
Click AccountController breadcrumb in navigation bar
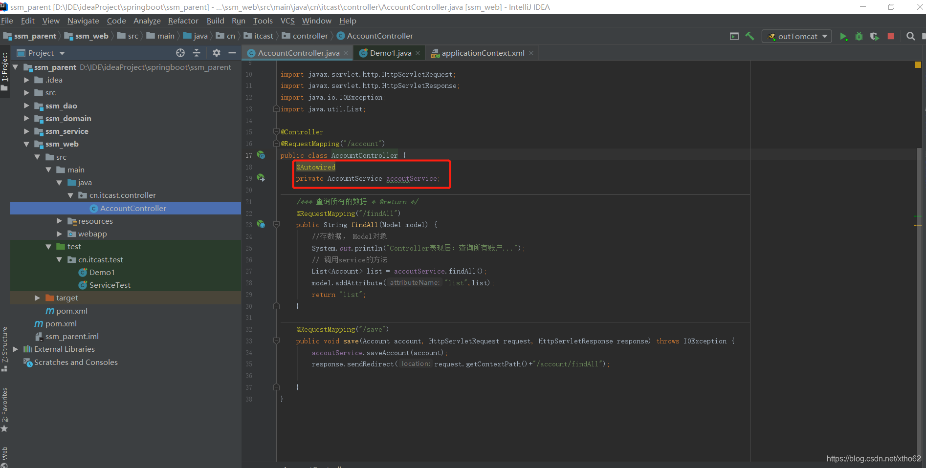[x=375, y=36]
